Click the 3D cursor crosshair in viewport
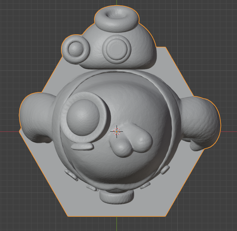The height and width of the screenshot is (231, 237). (117, 131)
